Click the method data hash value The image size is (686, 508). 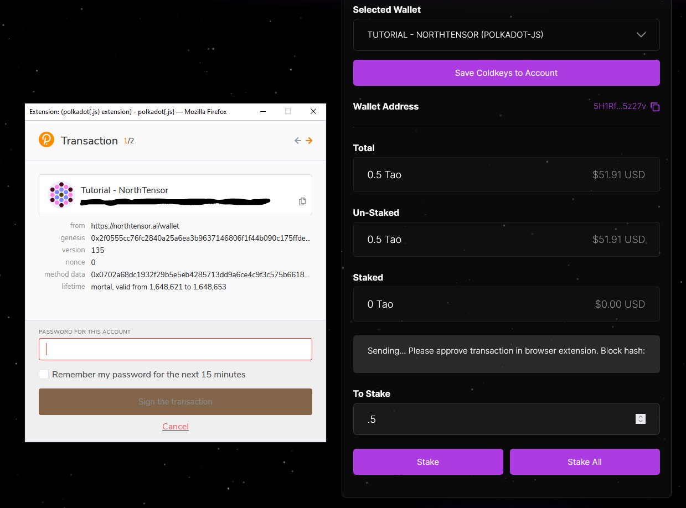[x=200, y=274]
